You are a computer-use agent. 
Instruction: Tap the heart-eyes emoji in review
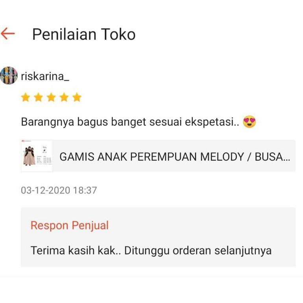[249, 122]
